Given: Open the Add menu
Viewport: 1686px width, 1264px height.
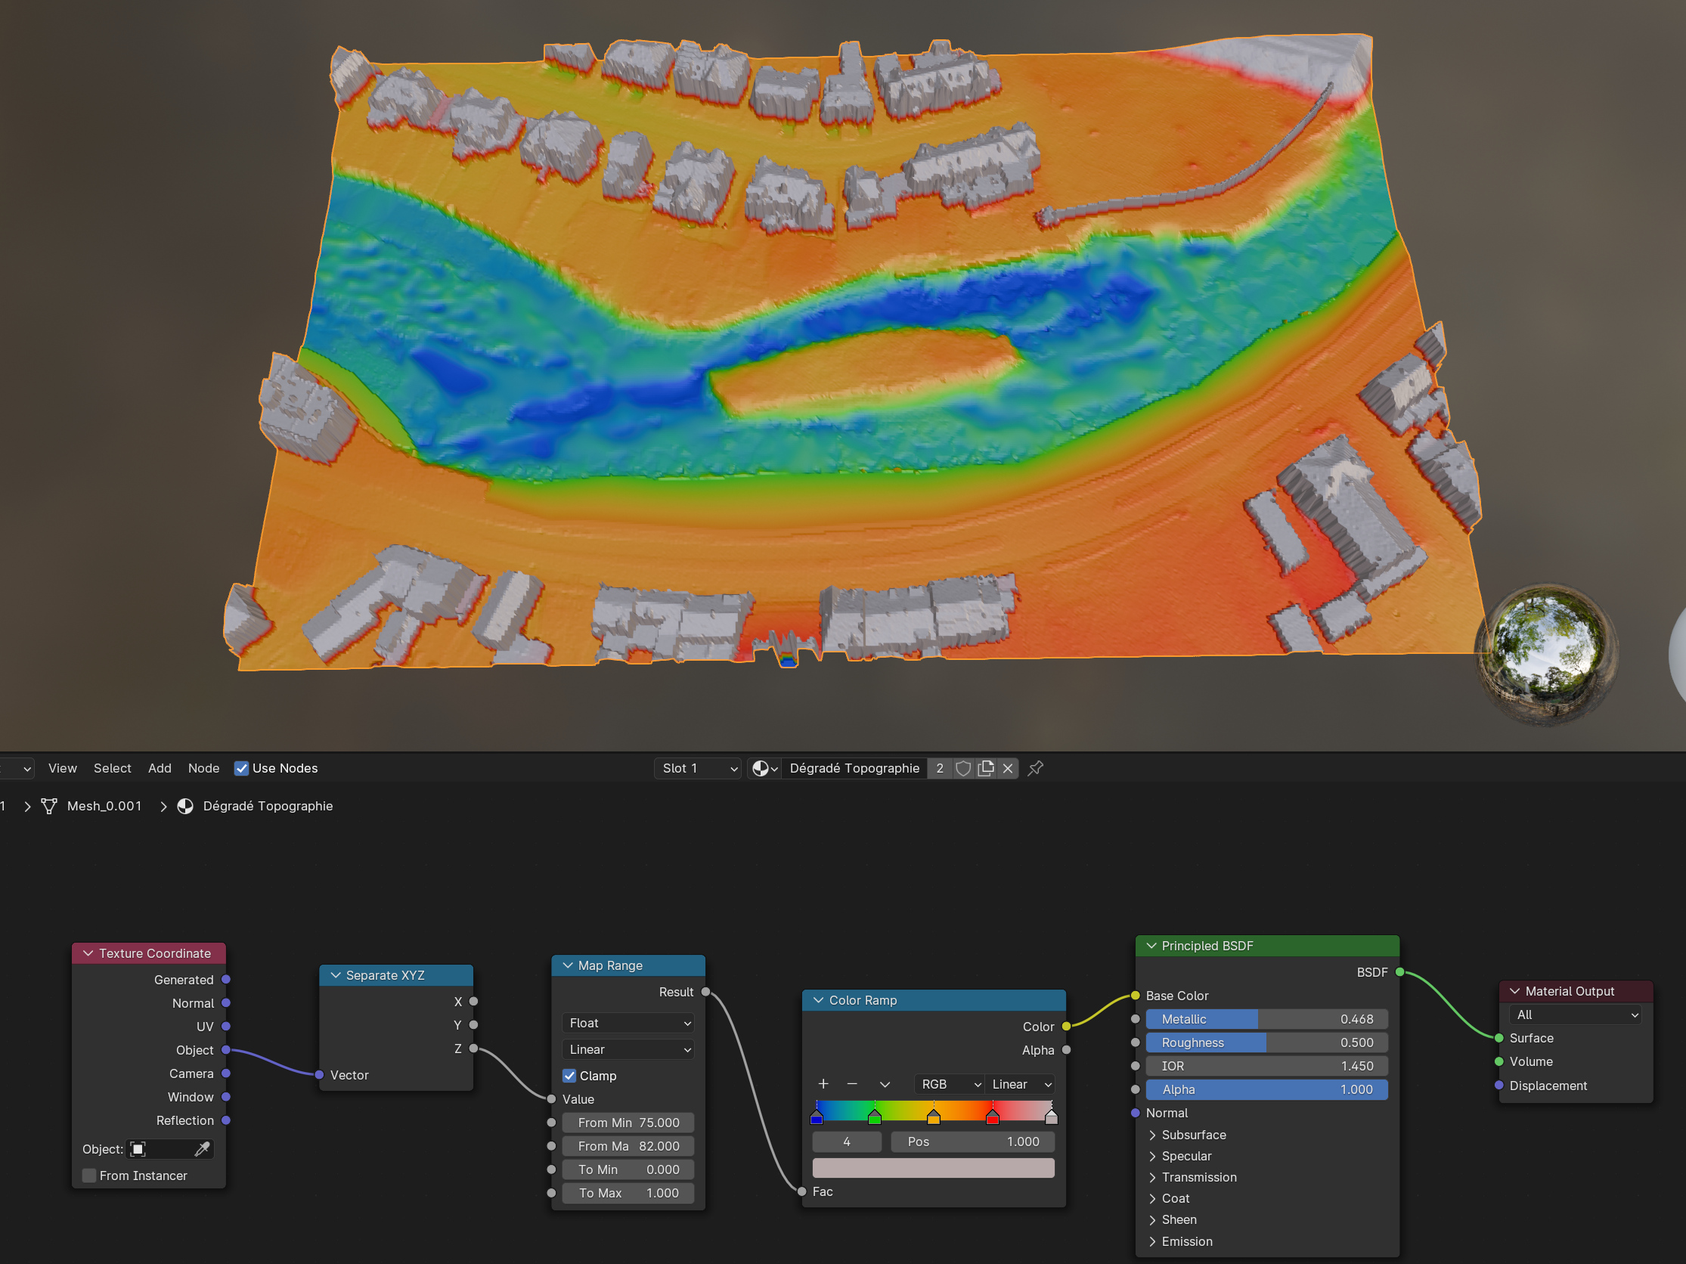Looking at the screenshot, I should [160, 768].
